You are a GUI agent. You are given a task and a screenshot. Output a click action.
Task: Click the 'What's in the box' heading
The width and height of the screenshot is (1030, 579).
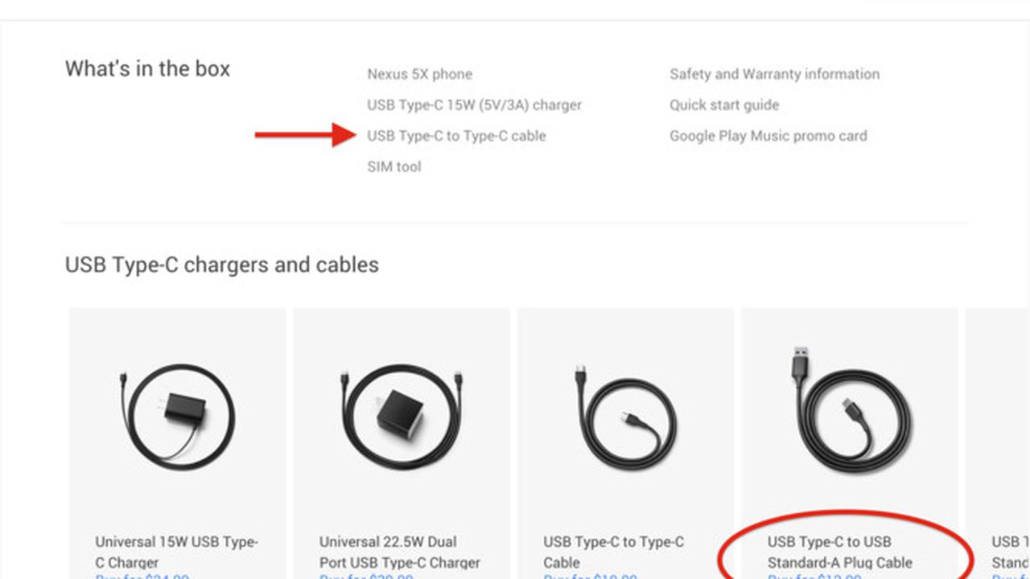[147, 69]
